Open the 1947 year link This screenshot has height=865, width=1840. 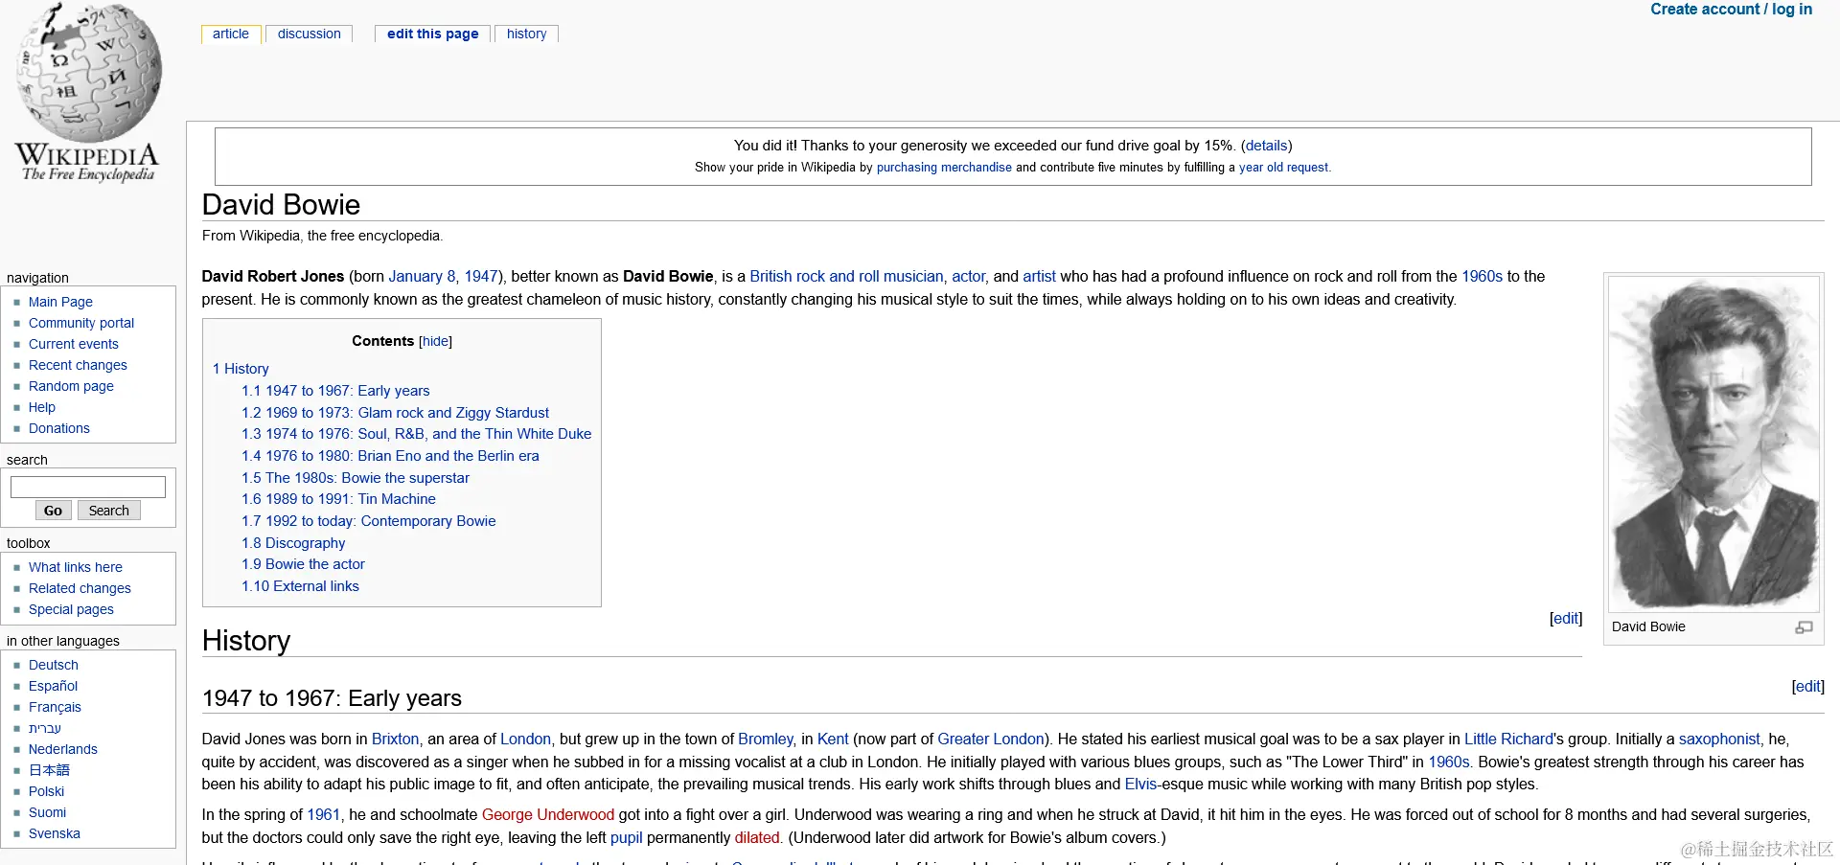(481, 277)
